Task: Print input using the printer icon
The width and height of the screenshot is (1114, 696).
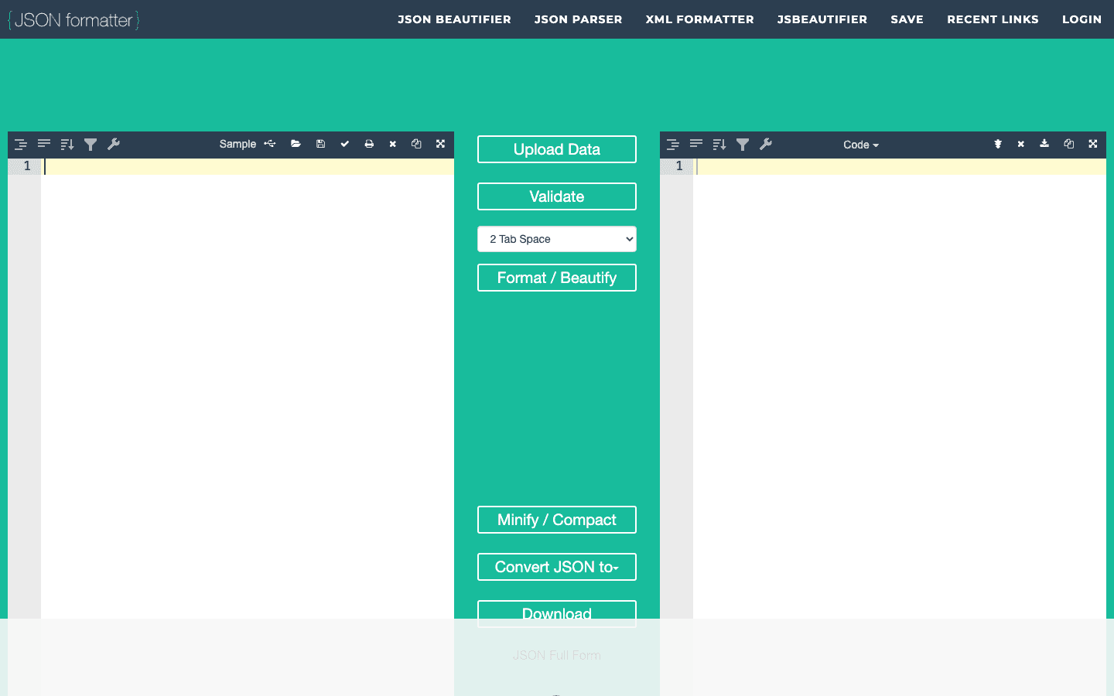Action: [x=369, y=144]
